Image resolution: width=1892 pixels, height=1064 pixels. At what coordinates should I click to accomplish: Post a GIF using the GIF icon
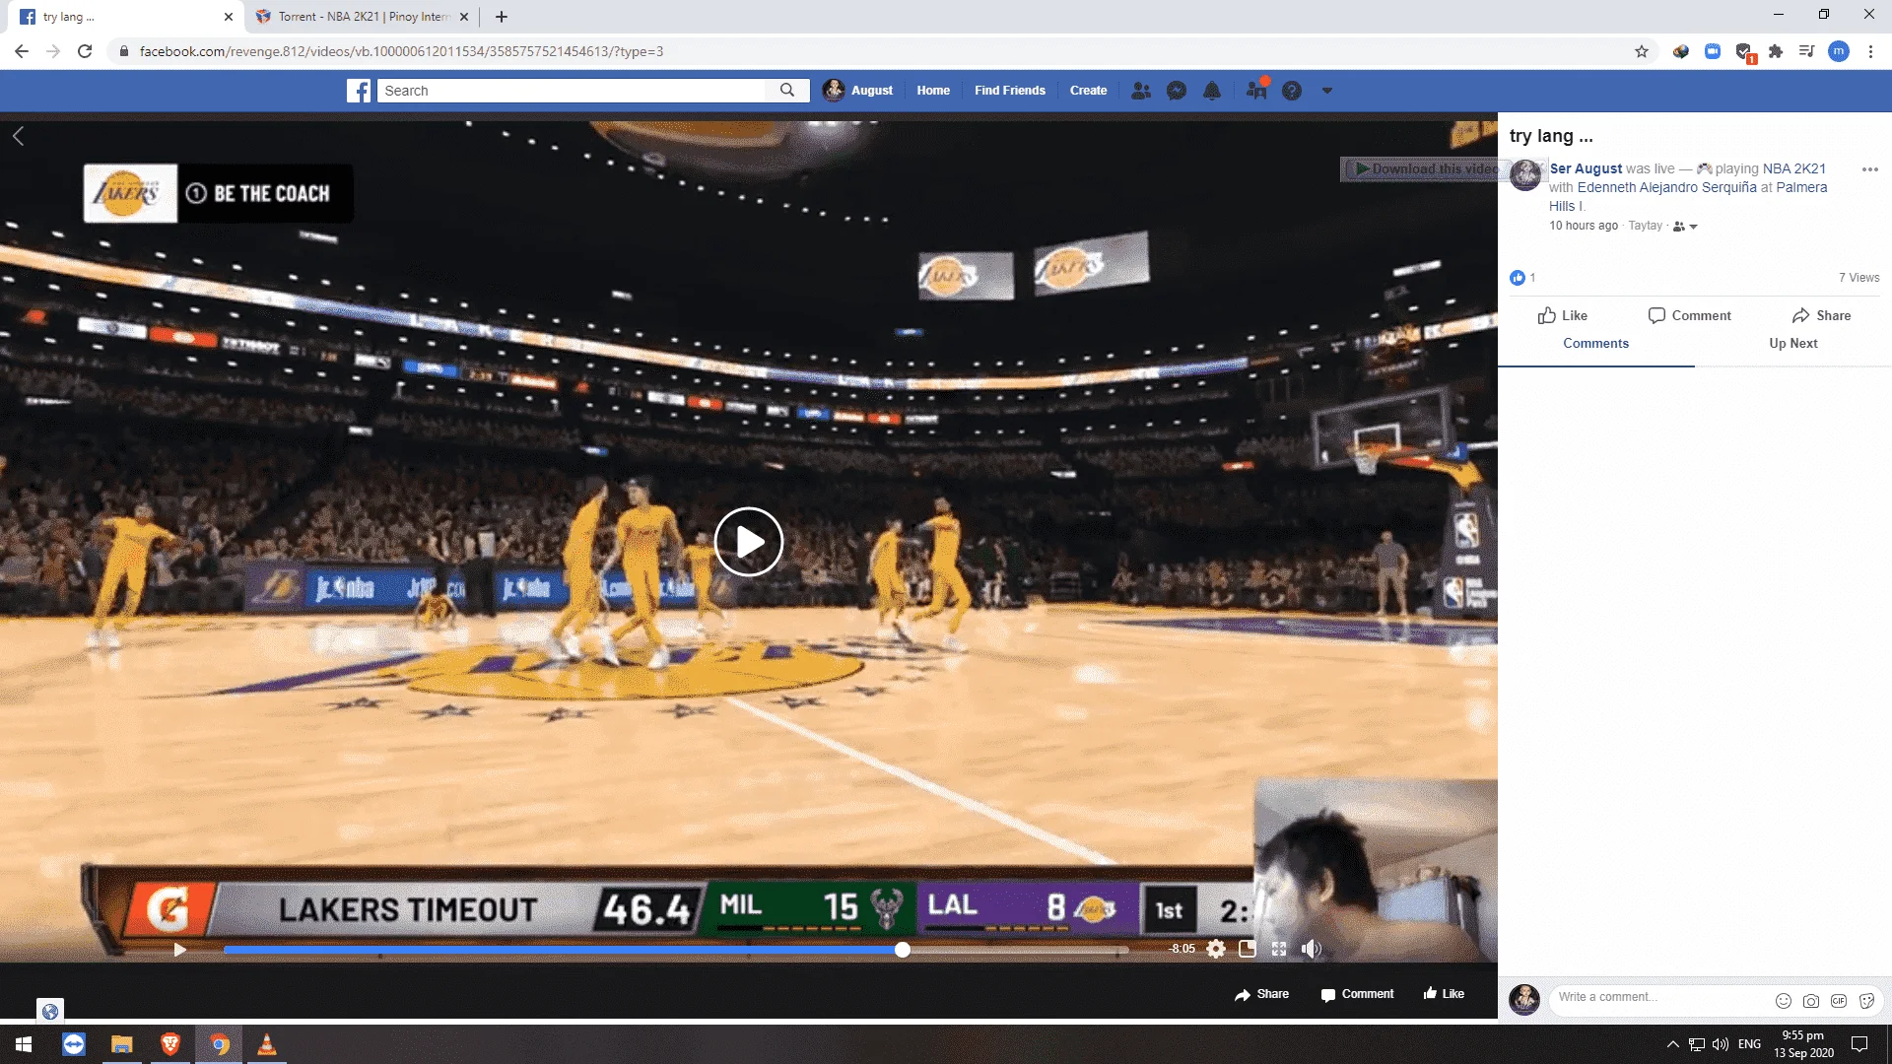(1839, 1001)
